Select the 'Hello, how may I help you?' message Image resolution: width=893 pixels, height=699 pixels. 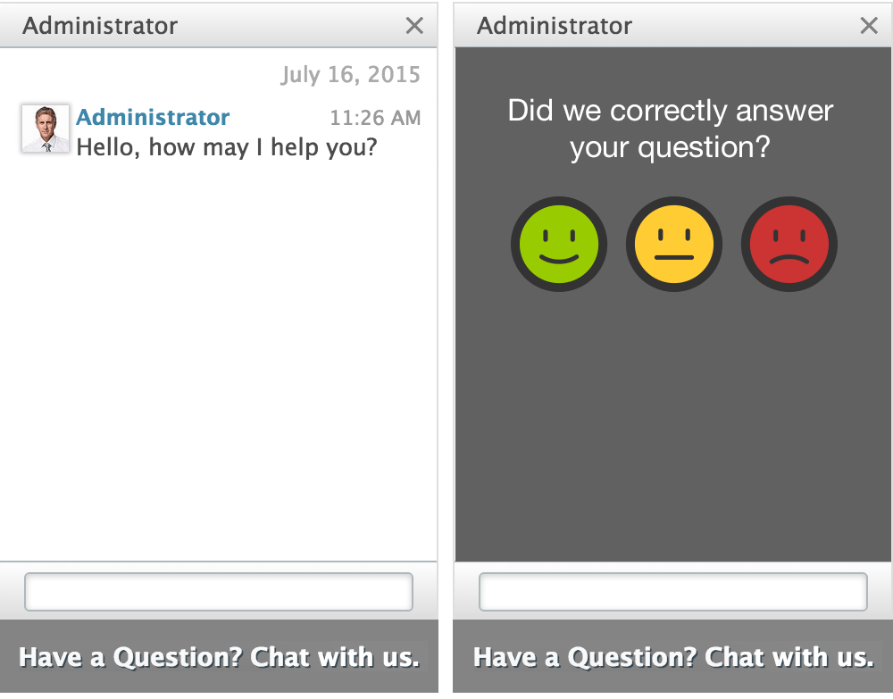click(x=227, y=146)
